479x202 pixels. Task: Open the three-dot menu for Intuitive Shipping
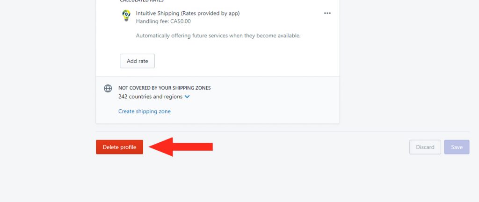pos(327,14)
